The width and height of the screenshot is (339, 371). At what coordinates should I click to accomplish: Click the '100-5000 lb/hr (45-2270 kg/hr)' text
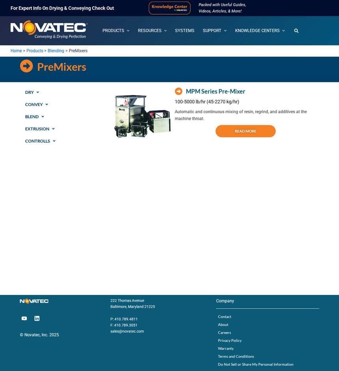pos(207,102)
